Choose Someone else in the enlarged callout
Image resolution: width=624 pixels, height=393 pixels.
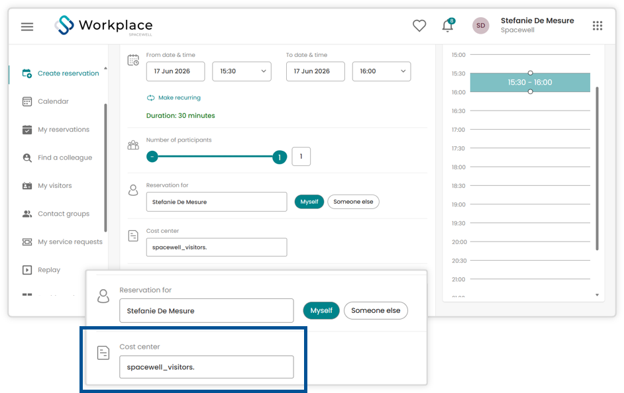click(x=376, y=311)
